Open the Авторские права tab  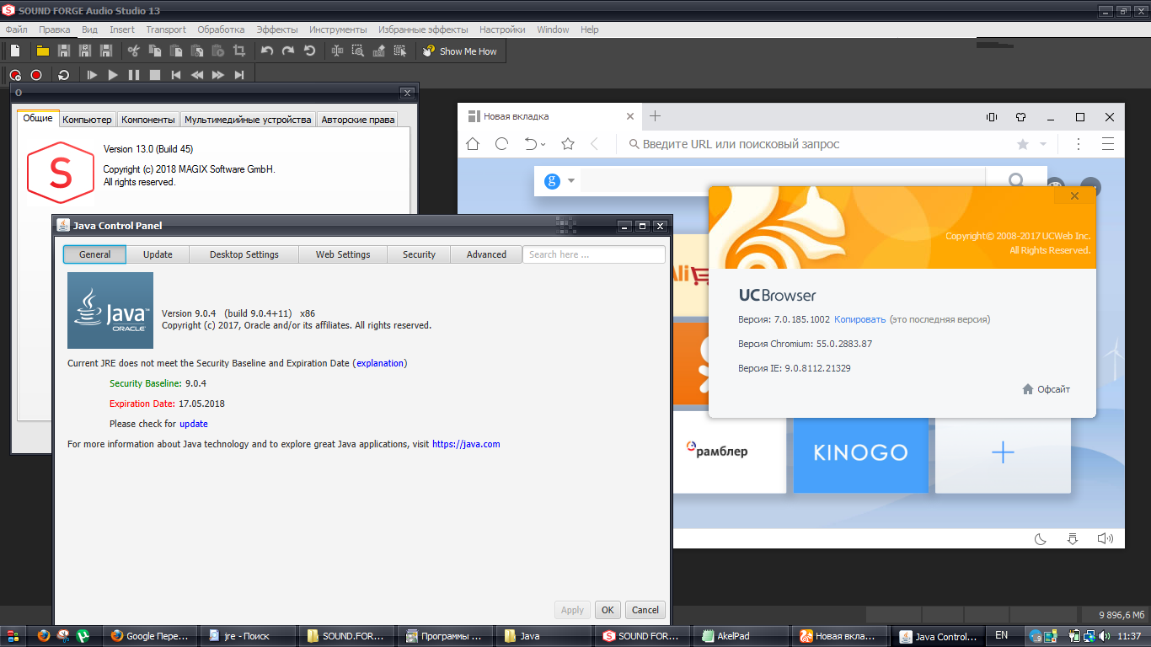pos(358,120)
